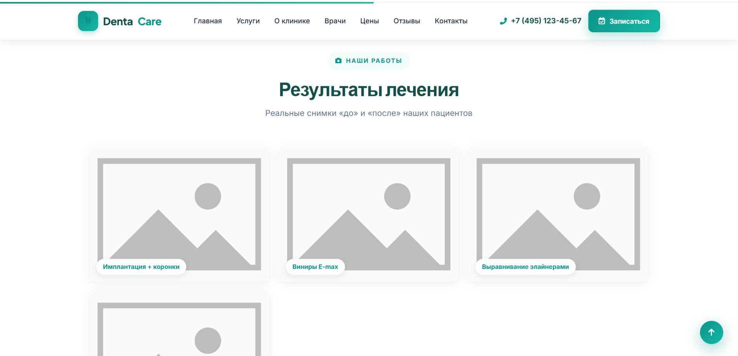Click the phone handset icon
This screenshot has height=356, width=738.
click(x=503, y=21)
